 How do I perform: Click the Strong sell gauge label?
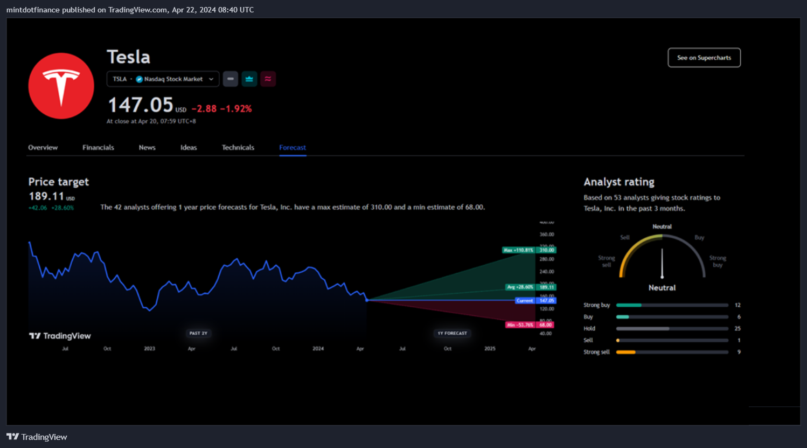pyautogui.click(x=607, y=261)
